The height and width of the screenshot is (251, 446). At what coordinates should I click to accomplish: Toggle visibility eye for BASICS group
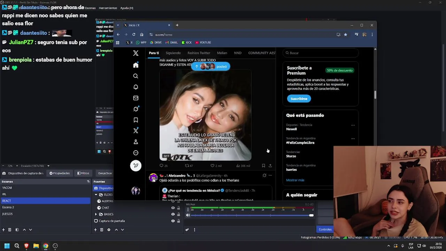173,214
